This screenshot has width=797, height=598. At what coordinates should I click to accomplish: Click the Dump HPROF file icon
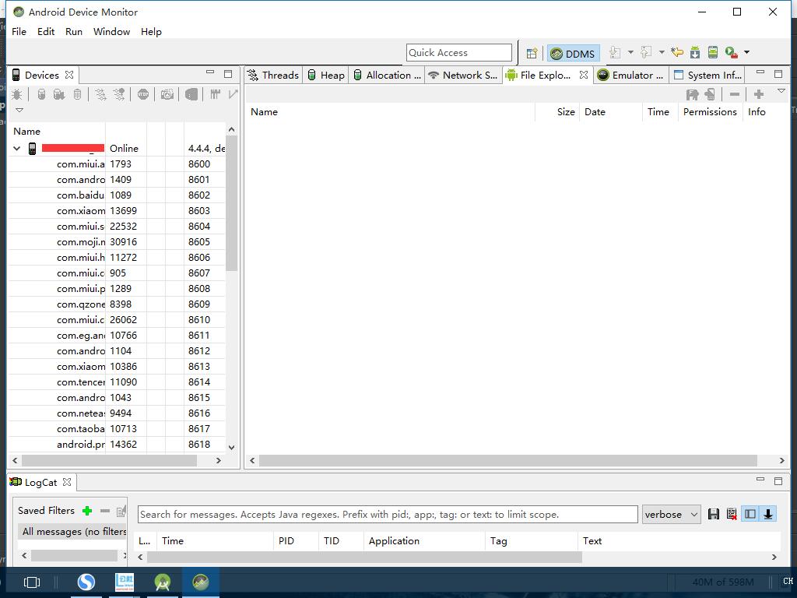point(59,94)
